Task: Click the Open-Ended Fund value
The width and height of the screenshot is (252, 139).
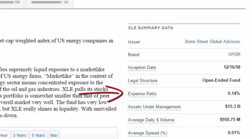Action: tap(221, 80)
